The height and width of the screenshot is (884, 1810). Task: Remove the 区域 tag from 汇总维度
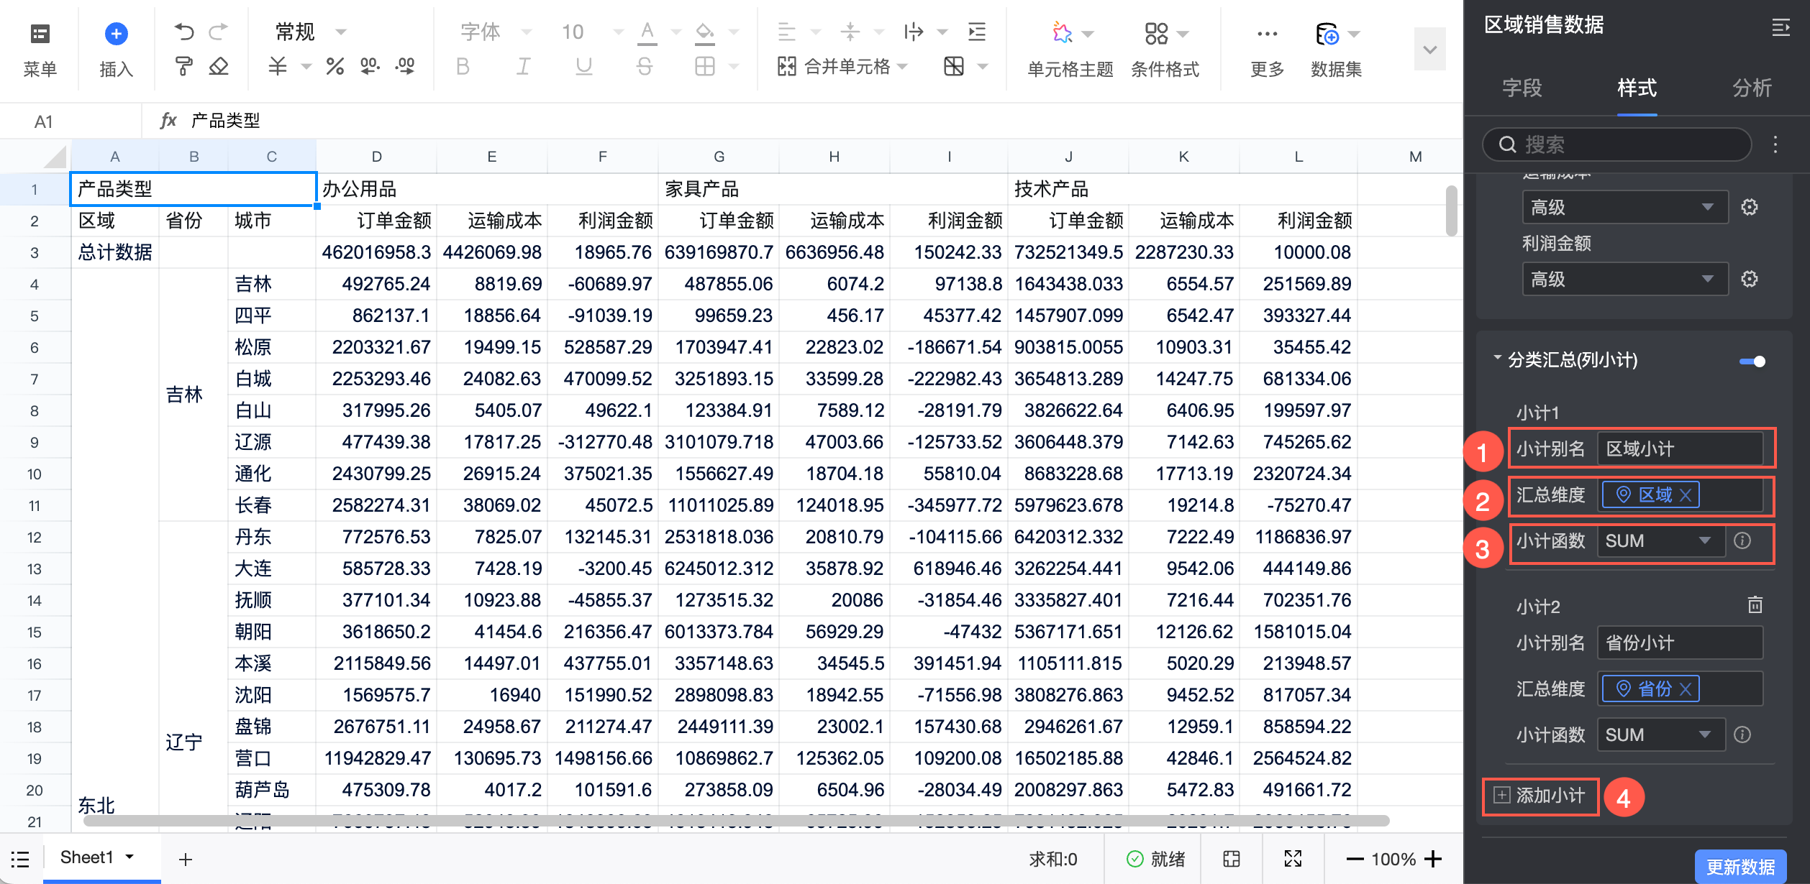pos(1686,494)
